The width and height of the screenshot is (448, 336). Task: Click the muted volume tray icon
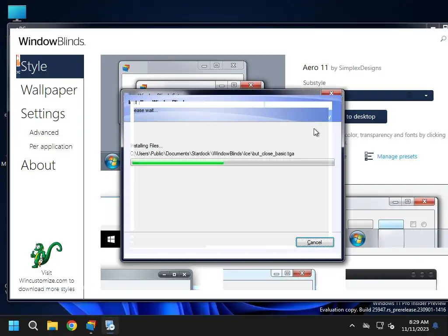pos(391,325)
